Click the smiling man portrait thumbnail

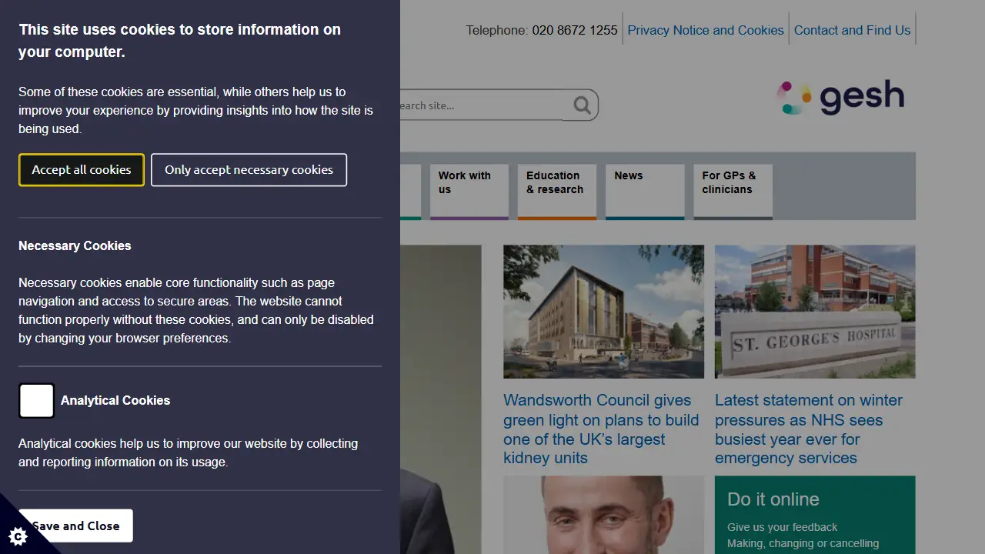[x=603, y=515]
